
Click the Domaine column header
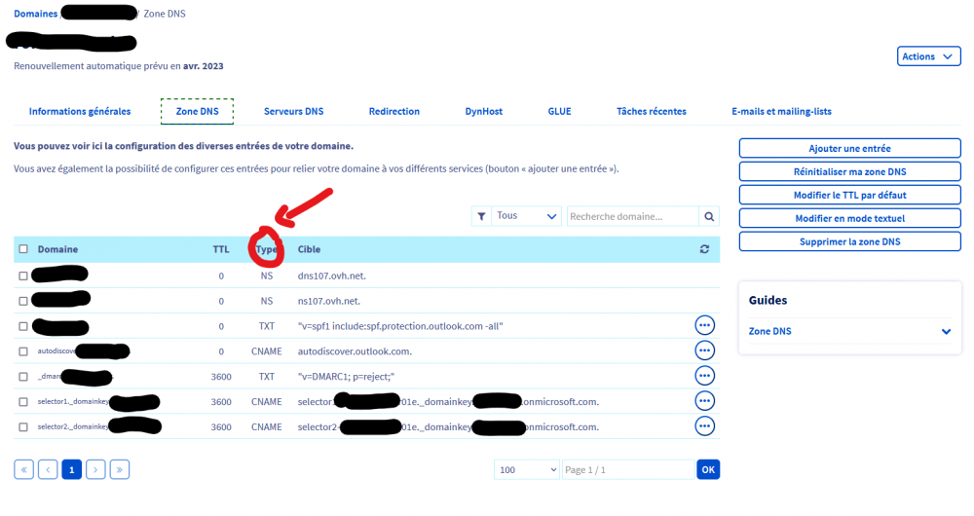[x=57, y=249]
